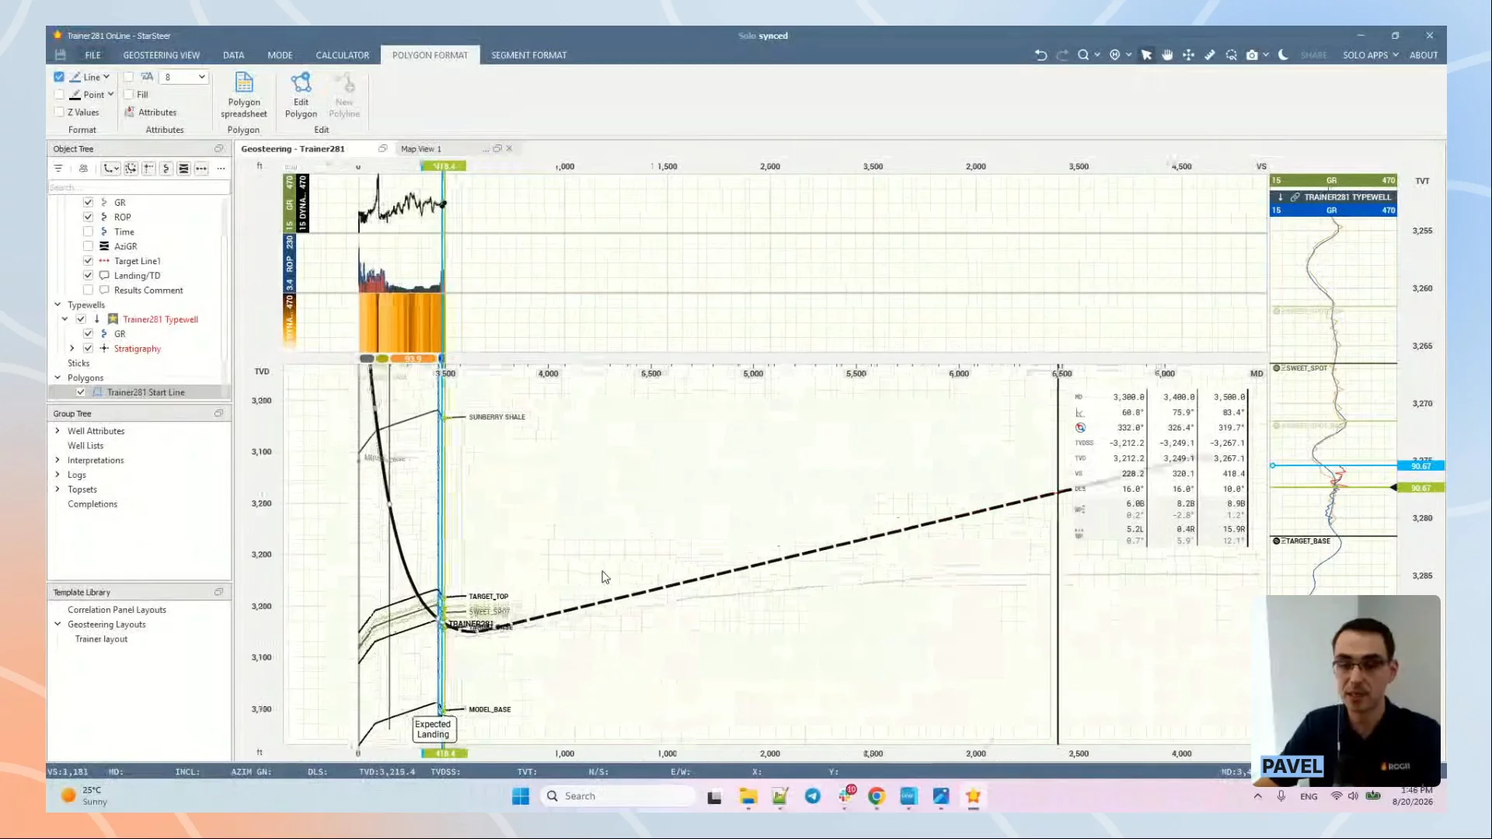Uncheck the ROP log checkbox

88,217
